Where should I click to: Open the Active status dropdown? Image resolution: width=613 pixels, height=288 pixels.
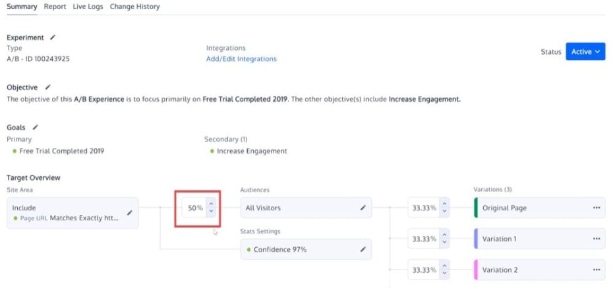pyautogui.click(x=585, y=52)
